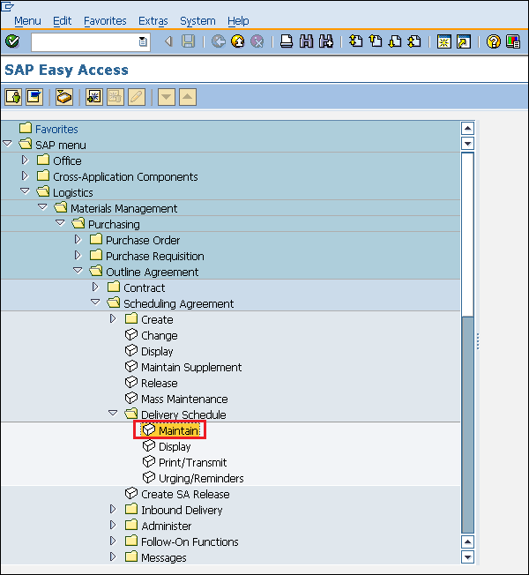Open the Help menu
This screenshot has width=529, height=575.
[x=238, y=21]
